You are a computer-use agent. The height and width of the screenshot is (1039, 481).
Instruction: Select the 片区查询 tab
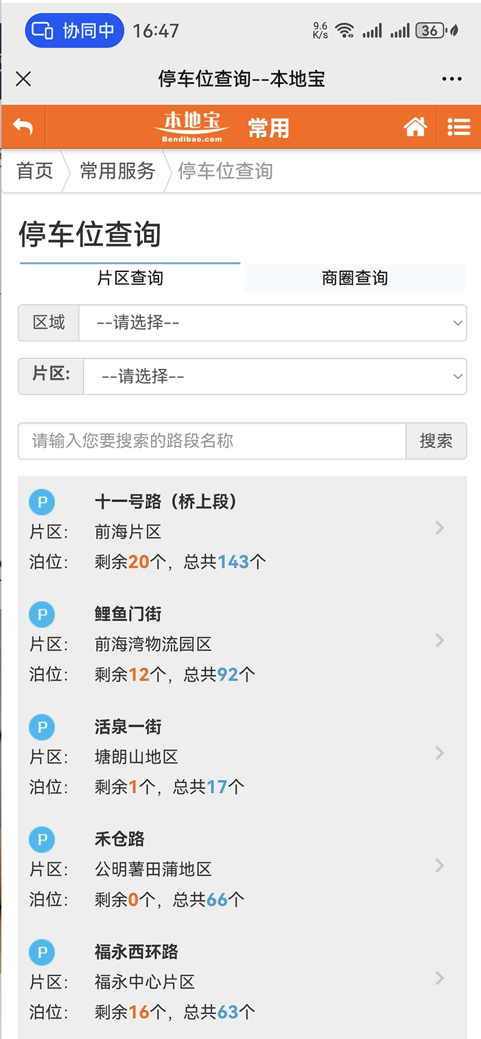[x=130, y=277]
